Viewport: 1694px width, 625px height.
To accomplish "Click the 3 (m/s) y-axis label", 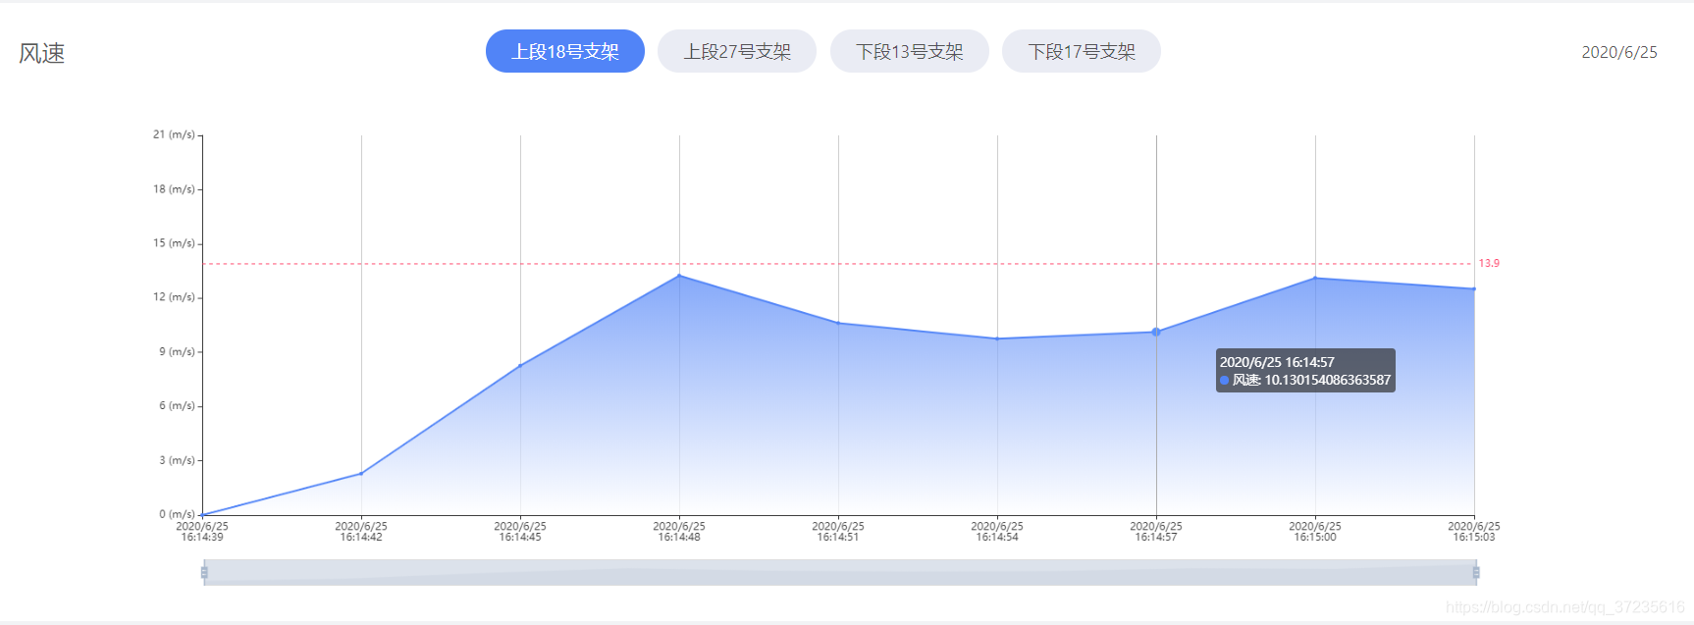I will (x=177, y=460).
